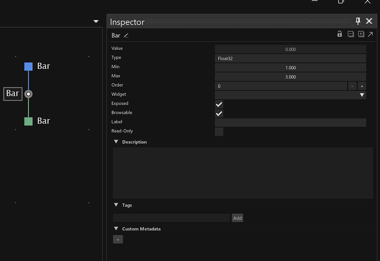Collapse all sections with the minus icon
Screen dimensions: 380x261
[351, 34]
